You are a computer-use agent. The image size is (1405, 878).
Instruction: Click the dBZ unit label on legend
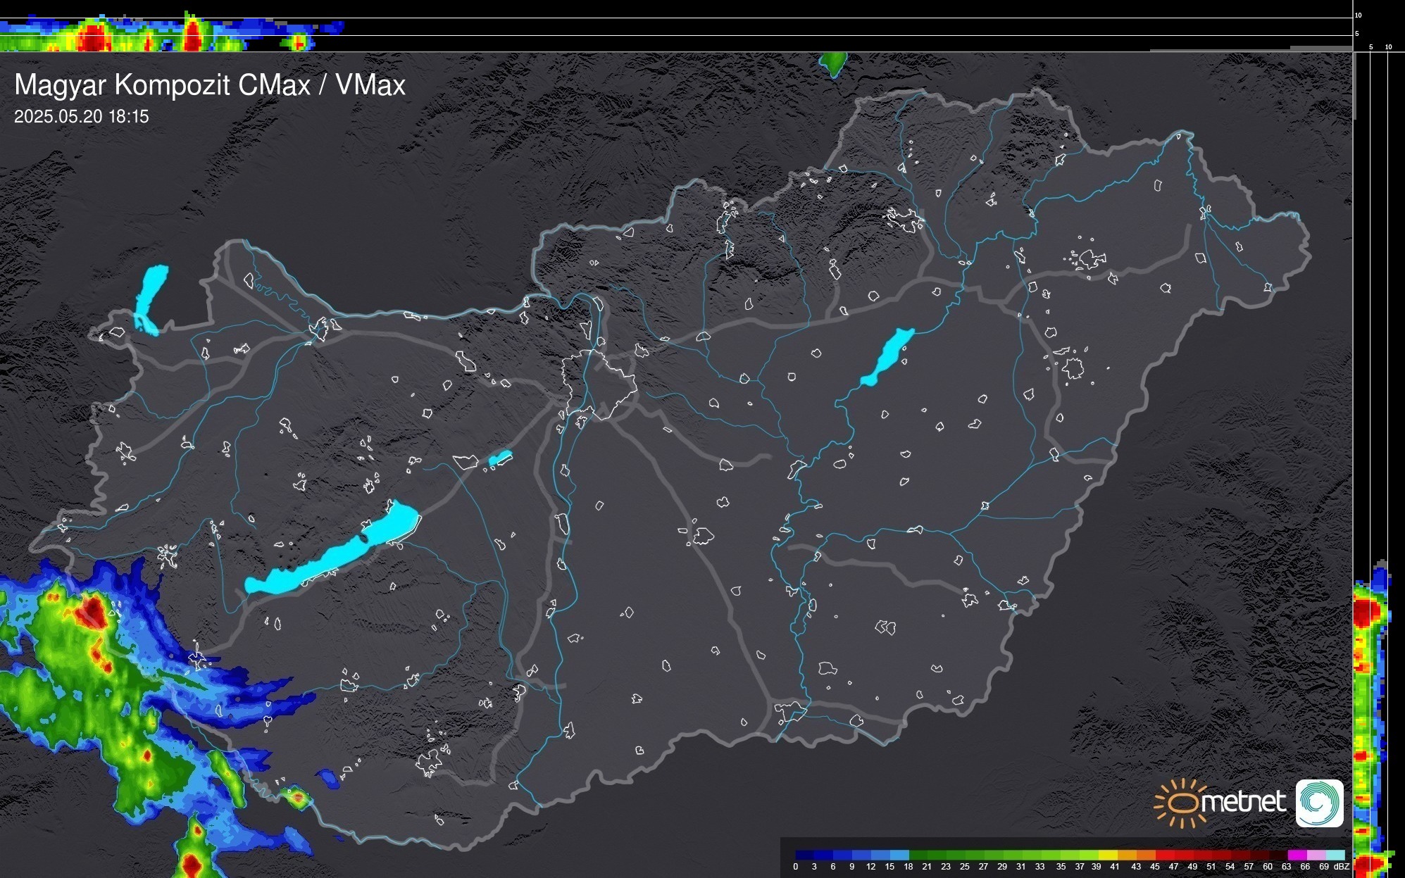tap(1342, 867)
